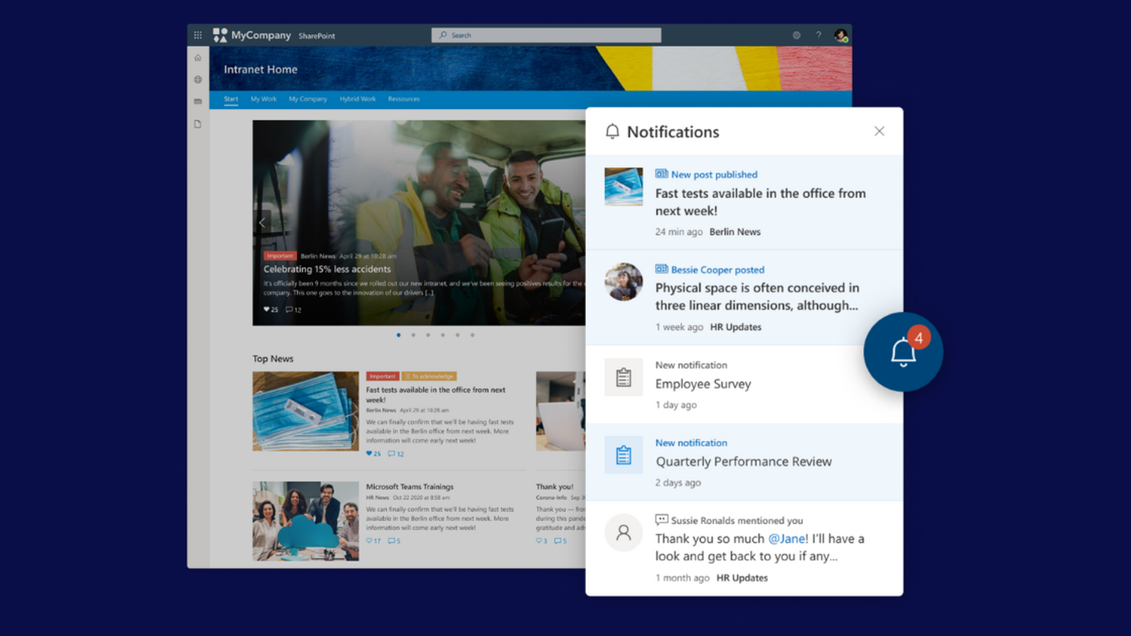Open the Quarterly Performance Review notification

tap(744, 462)
